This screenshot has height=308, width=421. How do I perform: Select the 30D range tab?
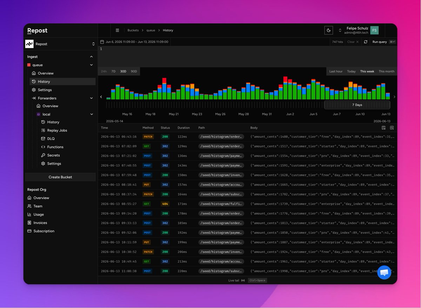[x=123, y=71]
